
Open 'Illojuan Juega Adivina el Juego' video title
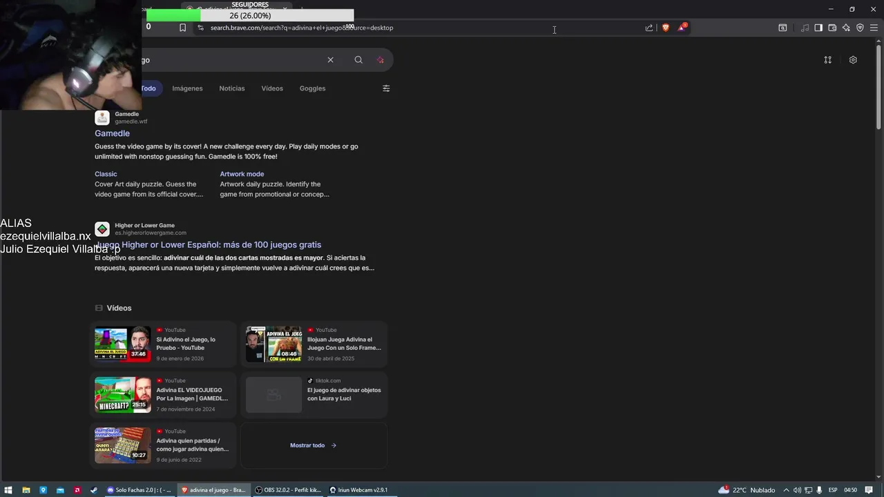pyautogui.click(x=344, y=344)
